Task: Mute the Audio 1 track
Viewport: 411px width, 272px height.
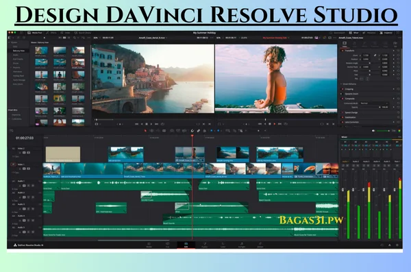Action: coord(33,186)
